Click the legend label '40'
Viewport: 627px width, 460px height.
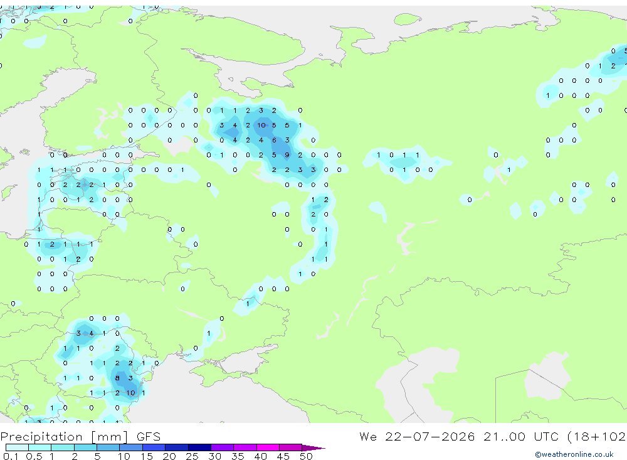(260, 456)
